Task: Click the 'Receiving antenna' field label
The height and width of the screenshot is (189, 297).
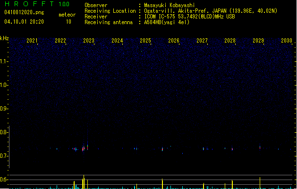Action: tap(109, 22)
